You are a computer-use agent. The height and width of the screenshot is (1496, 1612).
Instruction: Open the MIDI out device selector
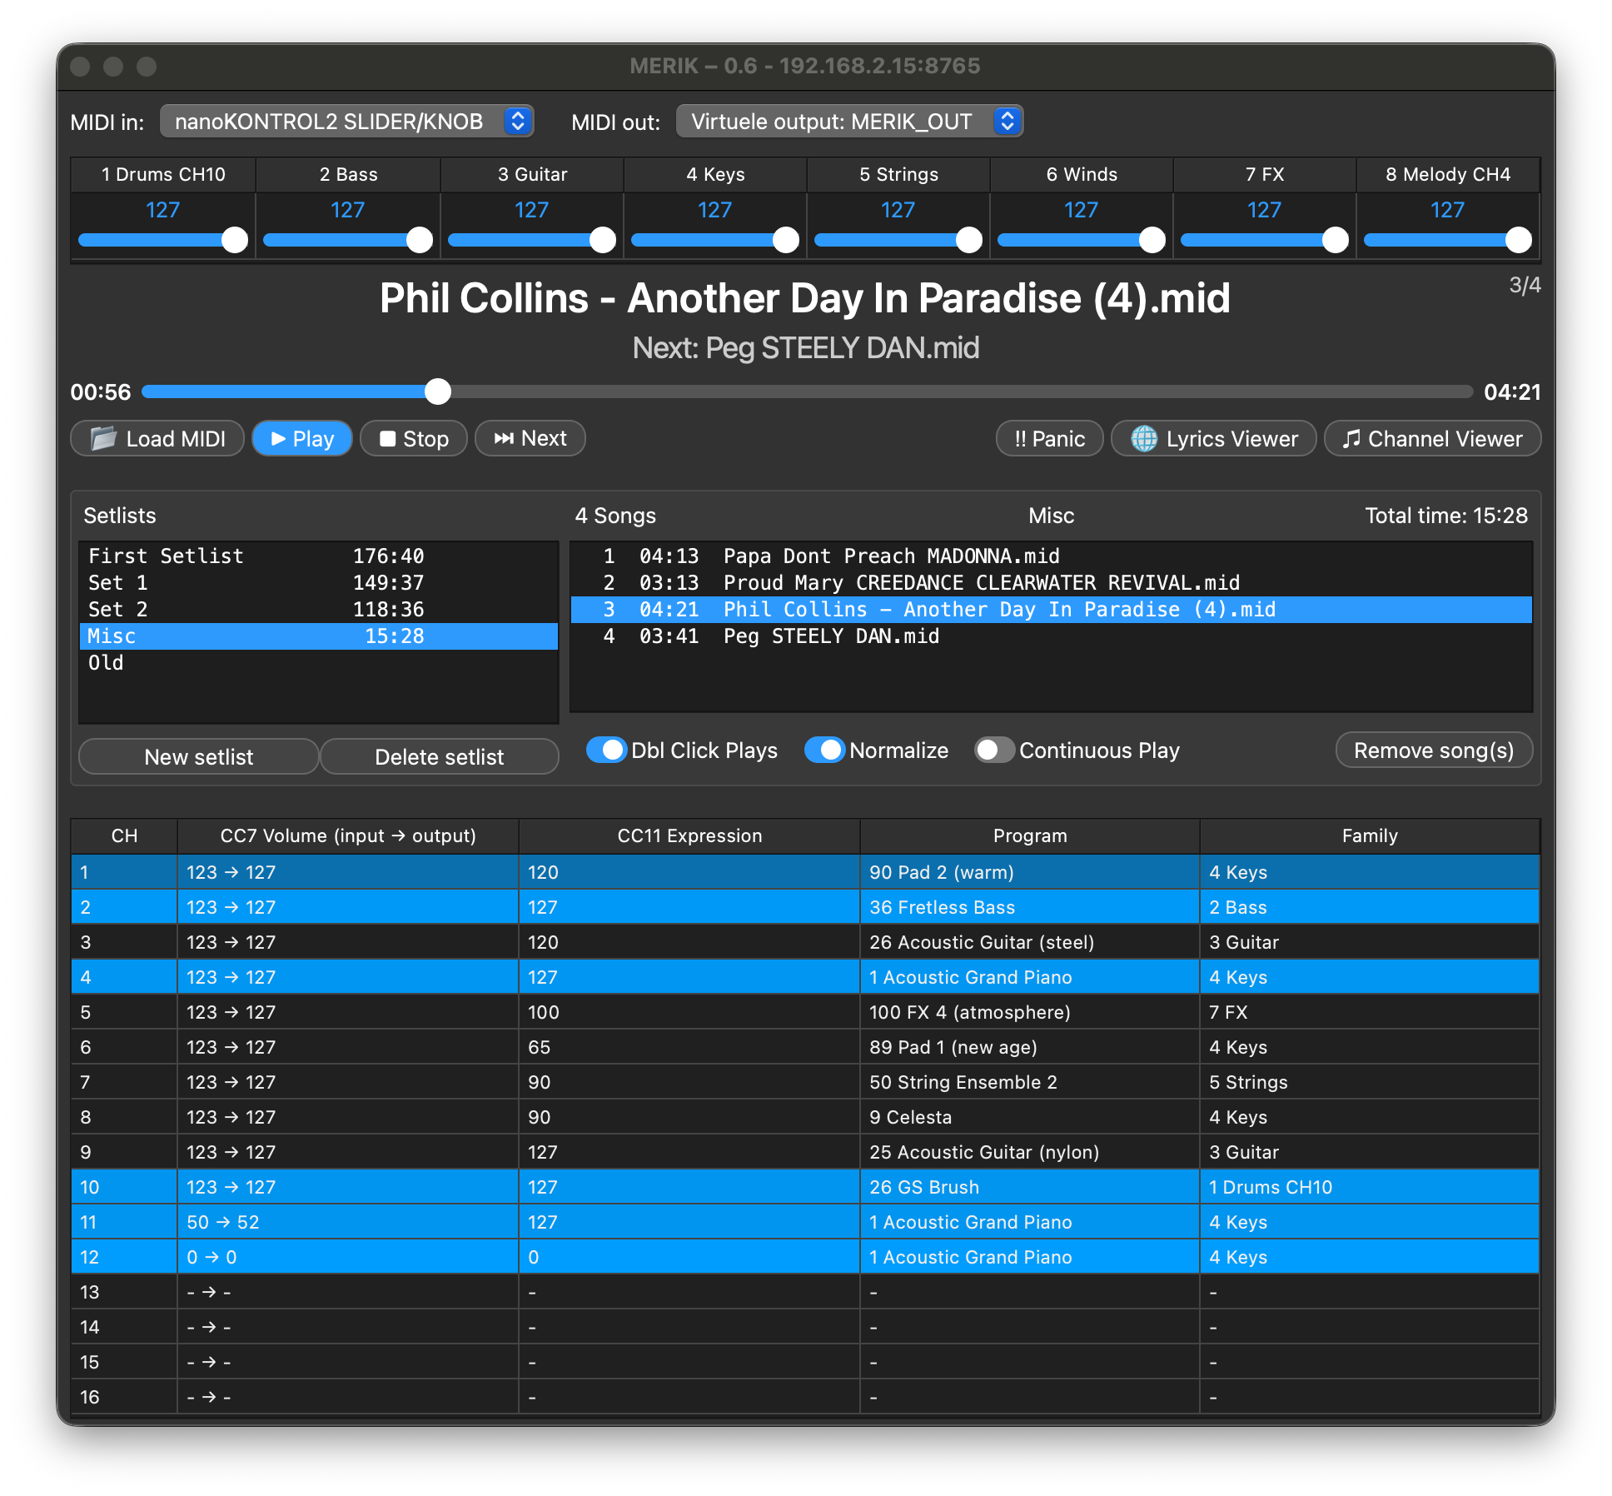[850, 121]
